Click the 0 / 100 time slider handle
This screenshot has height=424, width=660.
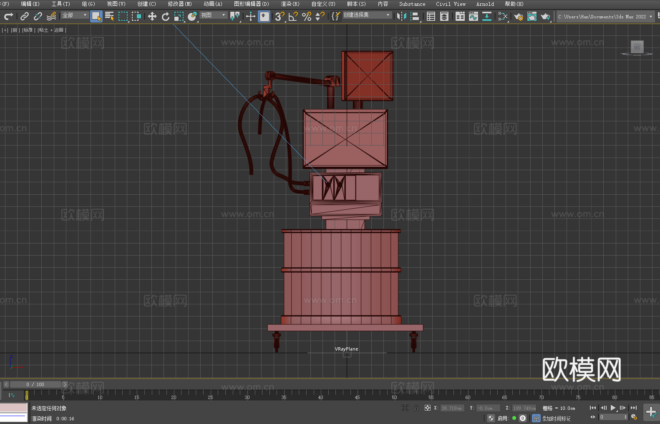35,384
